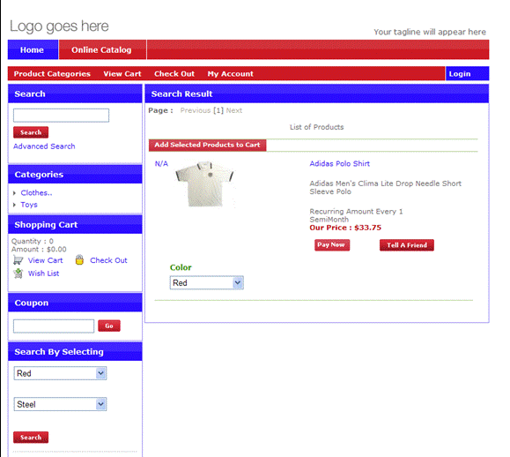510x457 pixels.
Task: Click the Wish List basket icon
Action: [18, 273]
